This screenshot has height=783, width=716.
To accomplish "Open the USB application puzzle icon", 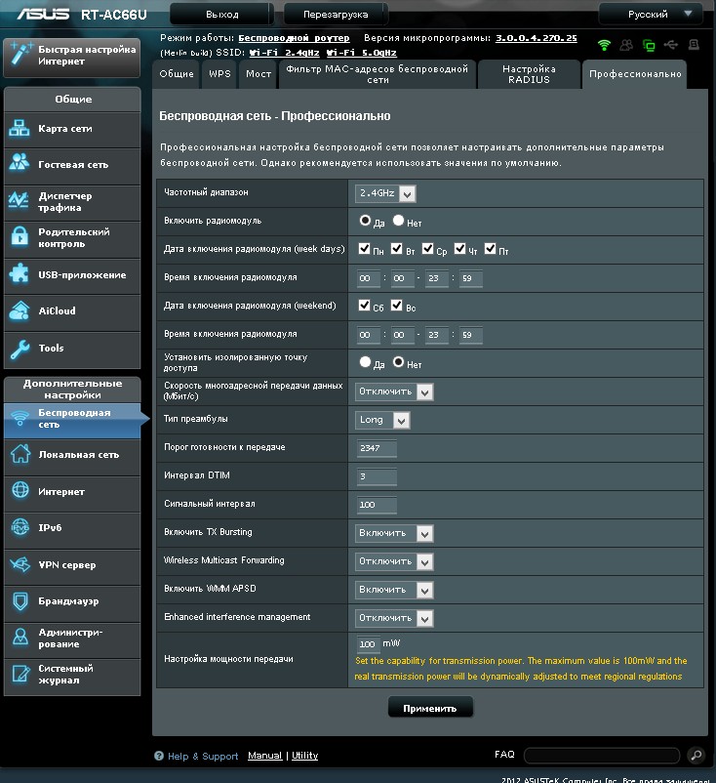I will tap(20, 273).
